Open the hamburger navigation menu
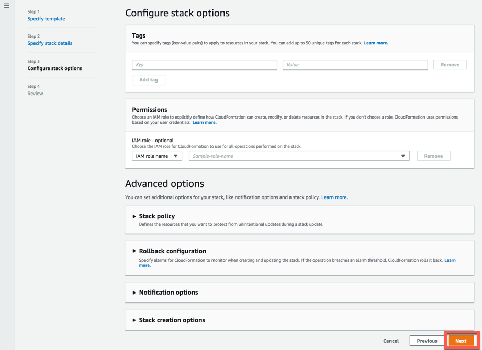This screenshot has width=482, height=350. 7,6
